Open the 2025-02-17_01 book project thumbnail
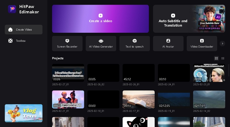 (139, 99)
